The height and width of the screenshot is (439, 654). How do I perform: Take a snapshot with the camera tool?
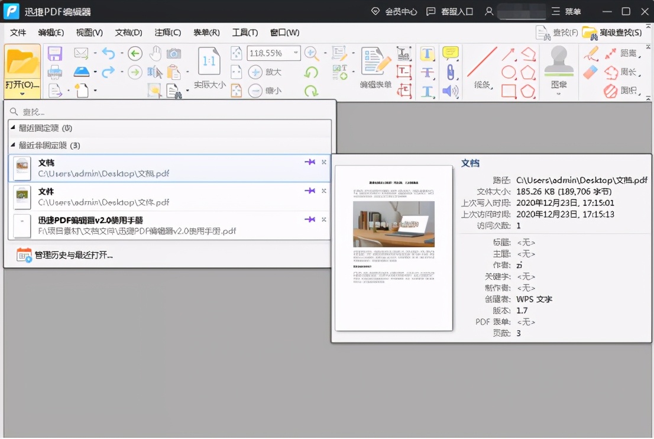[174, 53]
